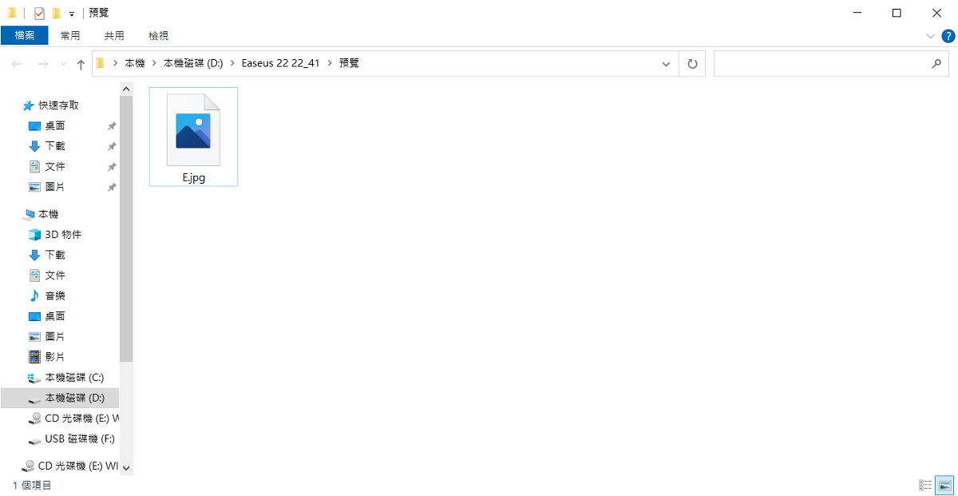Image resolution: width=958 pixels, height=496 pixels.
Task: Click the magnifier search icon
Action: click(937, 64)
